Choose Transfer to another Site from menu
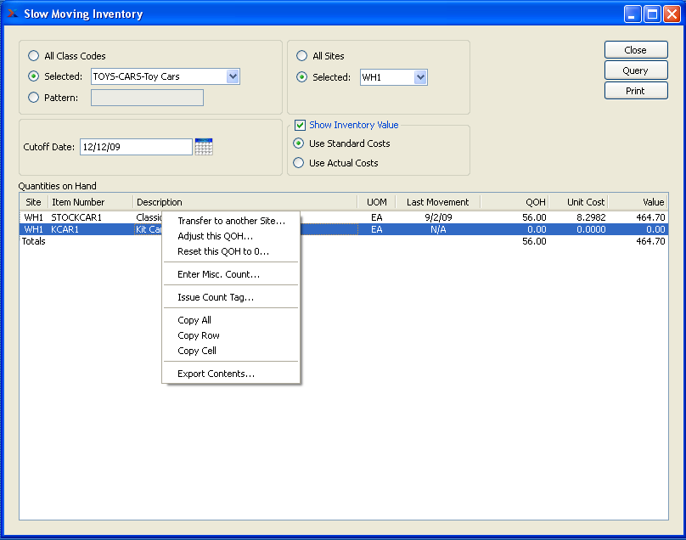This screenshot has width=686, height=540. [x=231, y=221]
